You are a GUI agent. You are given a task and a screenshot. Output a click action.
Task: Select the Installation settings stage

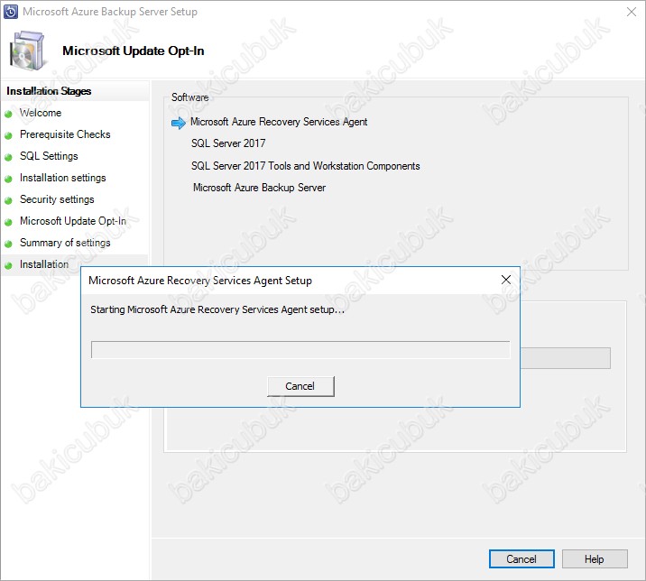[x=62, y=178]
